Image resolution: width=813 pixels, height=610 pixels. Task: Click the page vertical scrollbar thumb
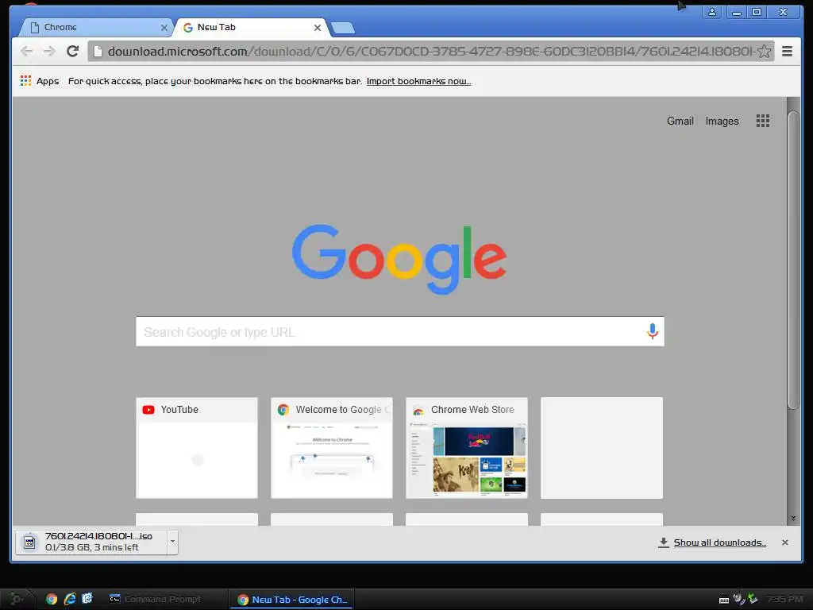(x=793, y=260)
